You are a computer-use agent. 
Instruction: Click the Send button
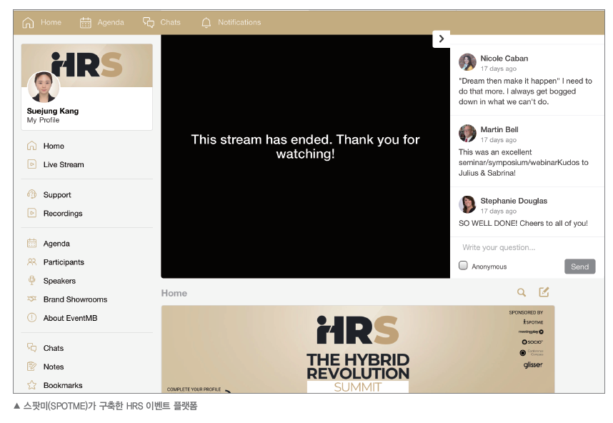(579, 267)
